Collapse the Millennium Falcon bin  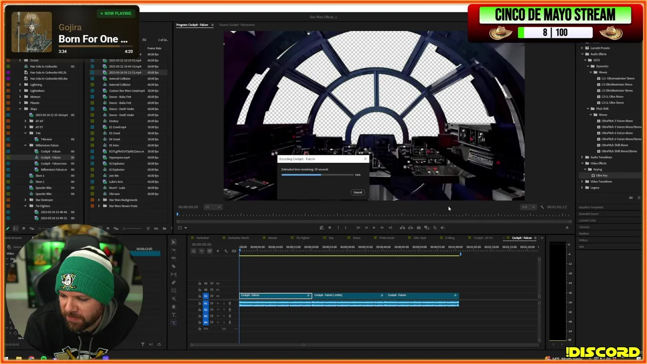pos(25,145)
